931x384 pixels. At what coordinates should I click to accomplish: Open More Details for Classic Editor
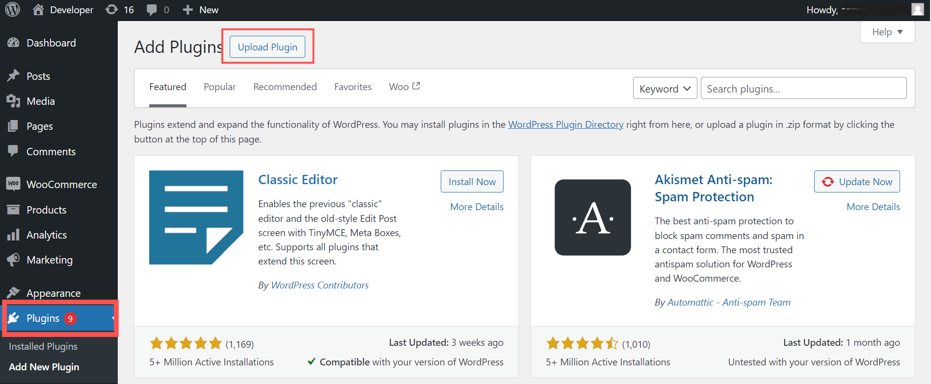(477, 207)
